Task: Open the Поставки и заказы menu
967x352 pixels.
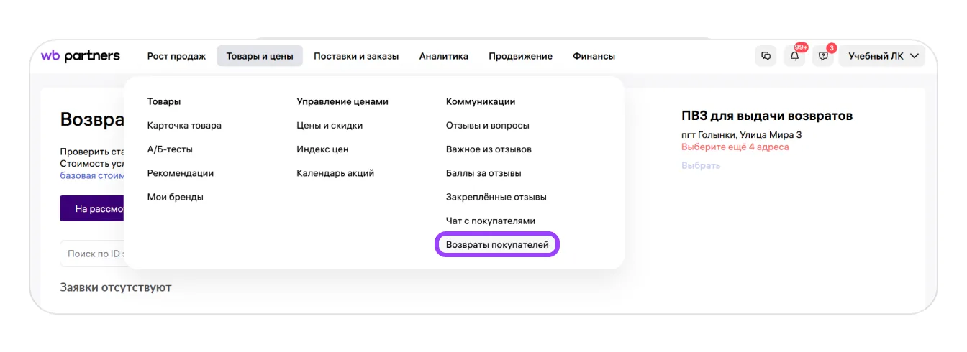Action: (x=356, y=56)
